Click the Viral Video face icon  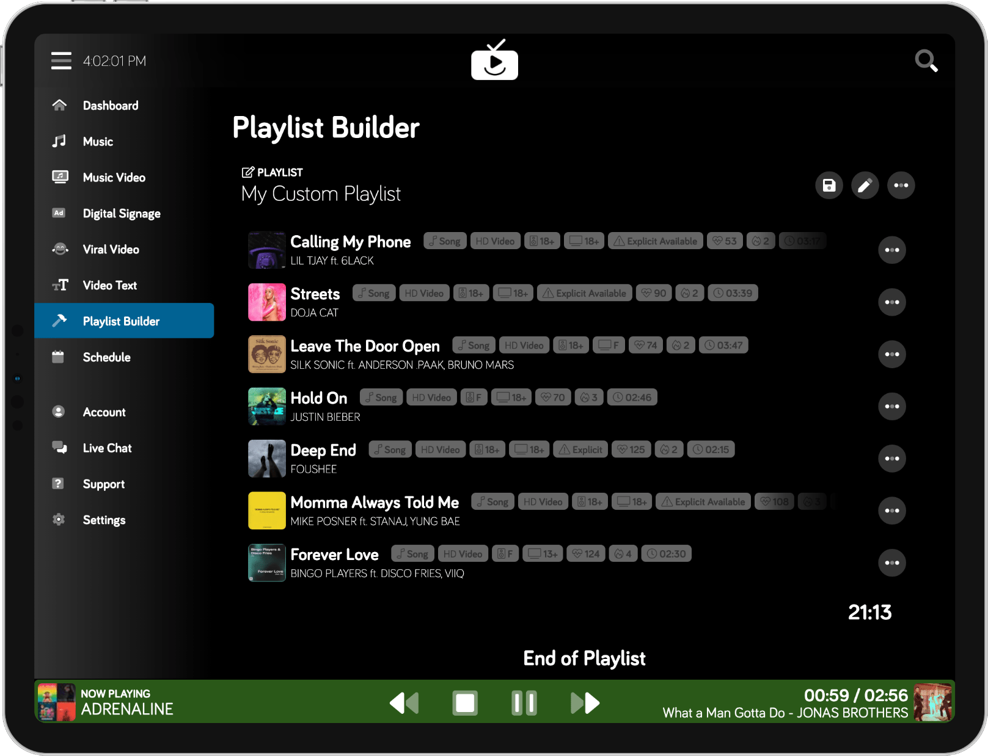(60, 249)
